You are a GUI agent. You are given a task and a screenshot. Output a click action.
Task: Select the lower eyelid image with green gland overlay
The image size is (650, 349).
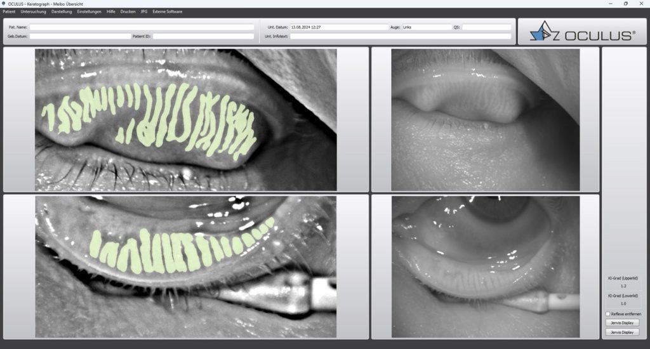tap(185, 267)
